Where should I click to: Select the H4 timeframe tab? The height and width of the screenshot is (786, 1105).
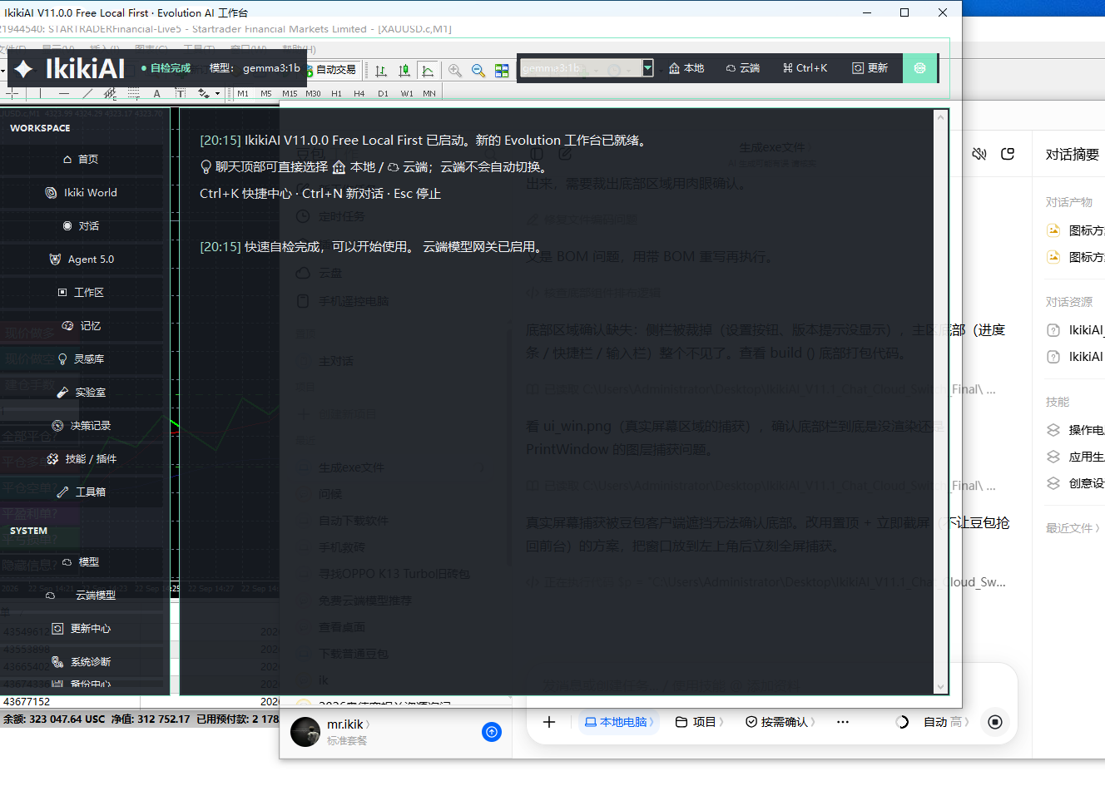[359, 93]
